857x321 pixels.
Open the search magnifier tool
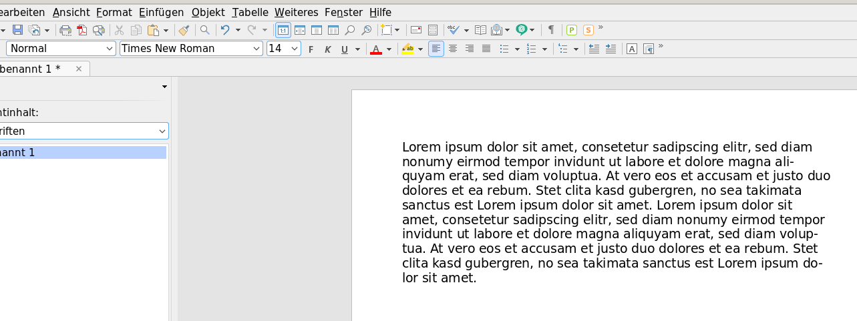pos(205,30)
